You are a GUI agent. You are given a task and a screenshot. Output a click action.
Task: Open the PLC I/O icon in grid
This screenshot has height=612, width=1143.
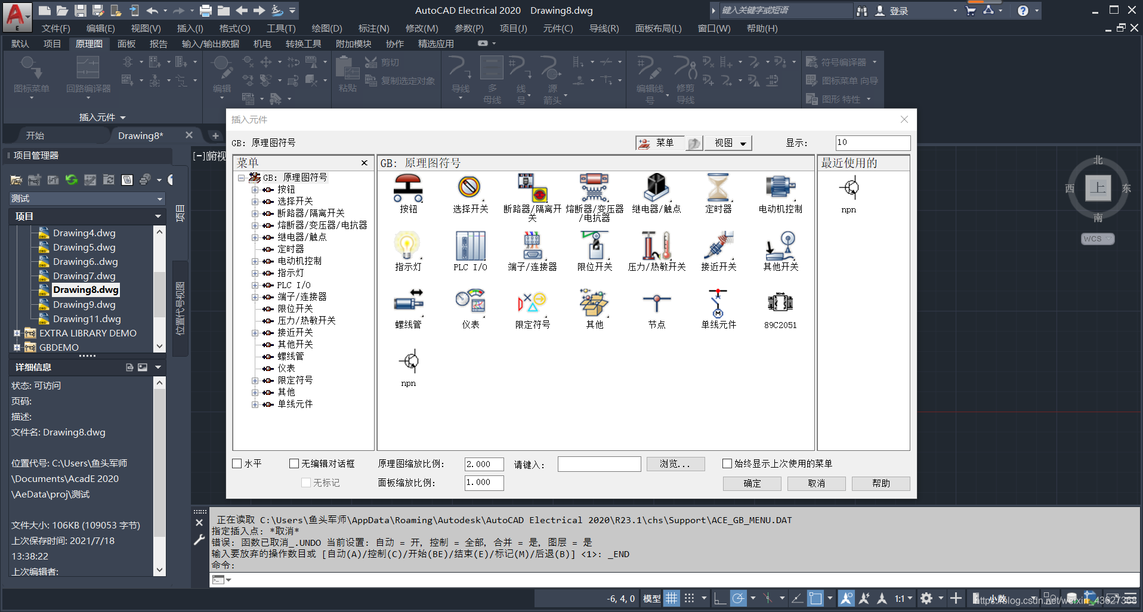(470, 245)
